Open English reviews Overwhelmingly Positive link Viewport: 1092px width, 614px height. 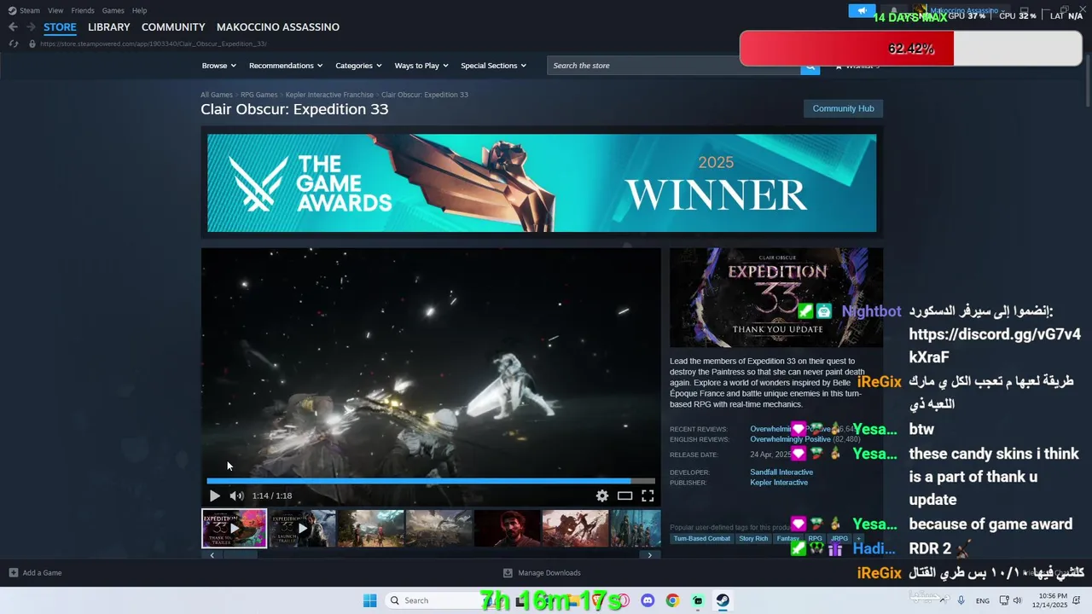point(790,439)
